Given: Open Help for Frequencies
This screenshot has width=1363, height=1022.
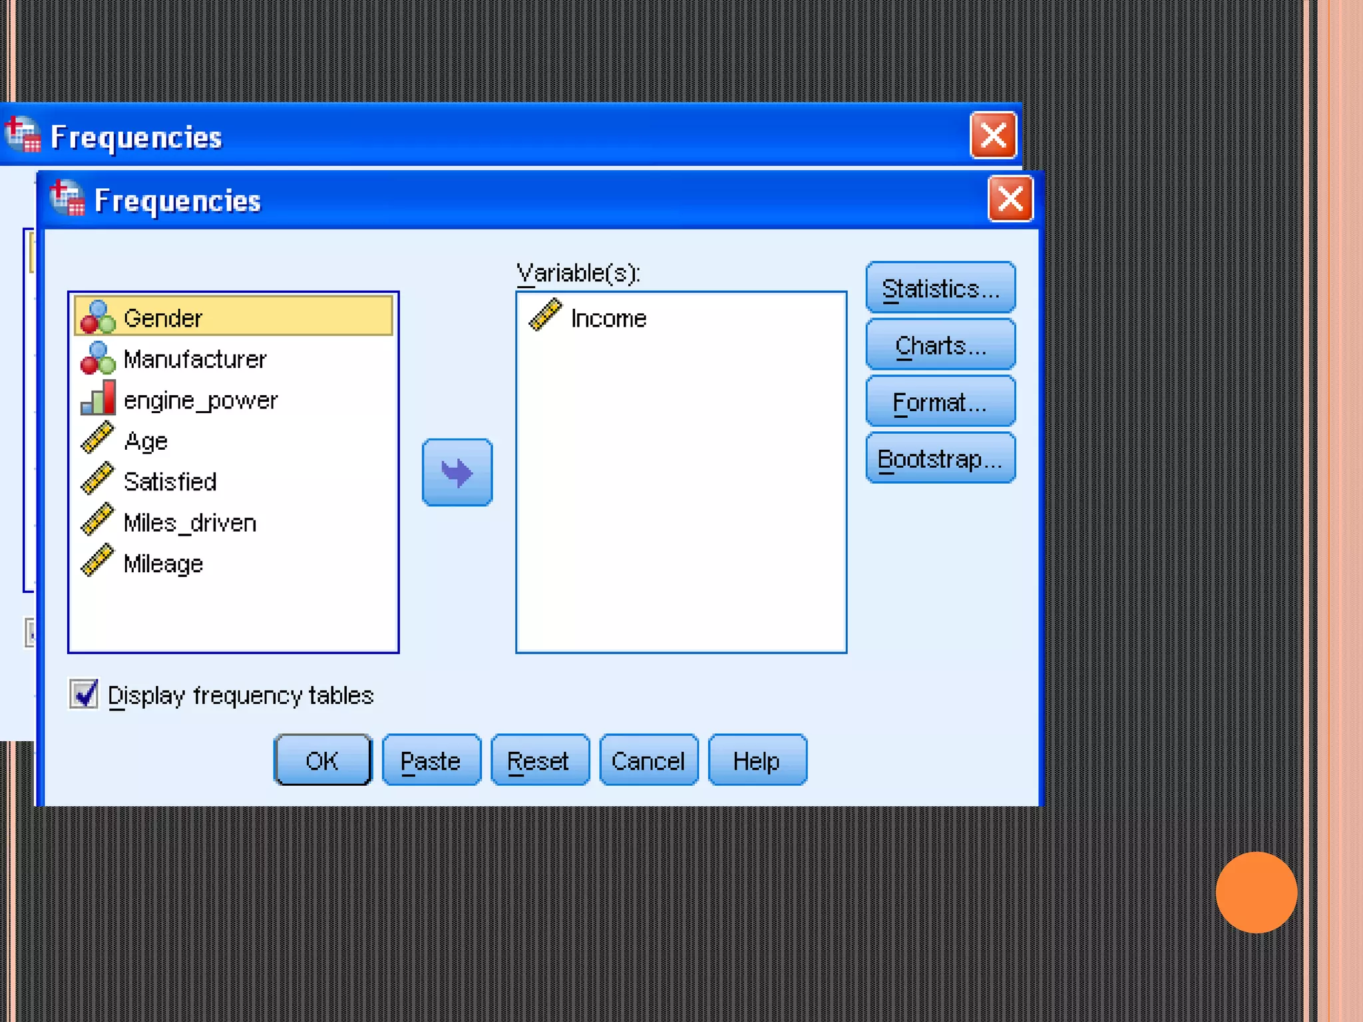Looking at the screenshot, I should [757, 761].
